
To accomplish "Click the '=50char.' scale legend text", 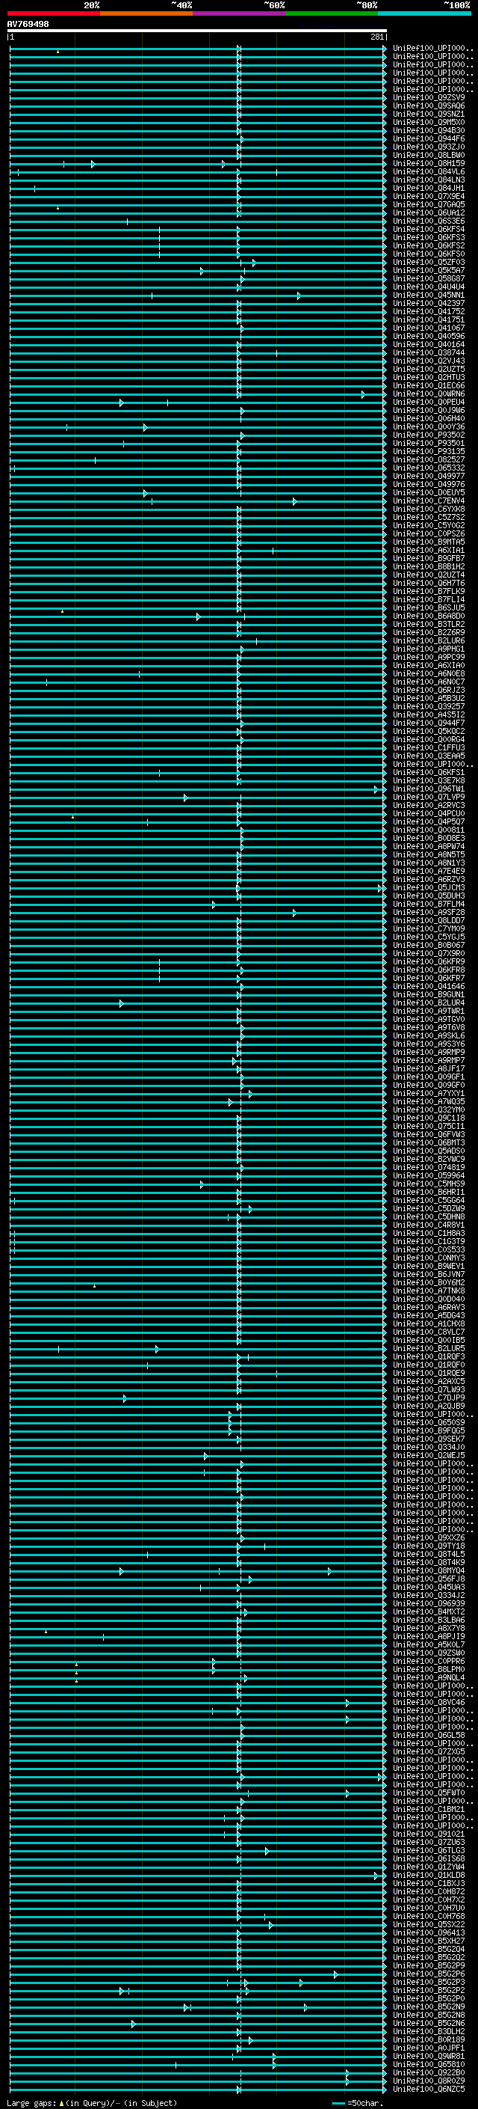I will (364, 2103).
